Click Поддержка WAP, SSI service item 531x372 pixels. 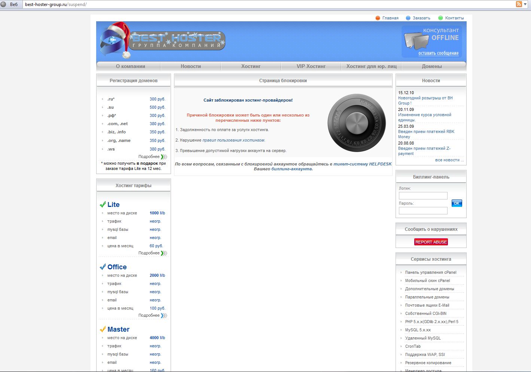pos(425,354)
